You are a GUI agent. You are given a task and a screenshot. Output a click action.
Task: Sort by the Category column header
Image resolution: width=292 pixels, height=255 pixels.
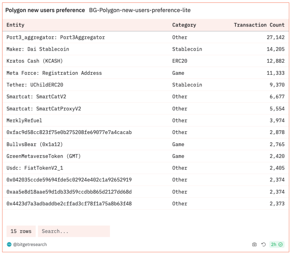[x=184, y=25]
